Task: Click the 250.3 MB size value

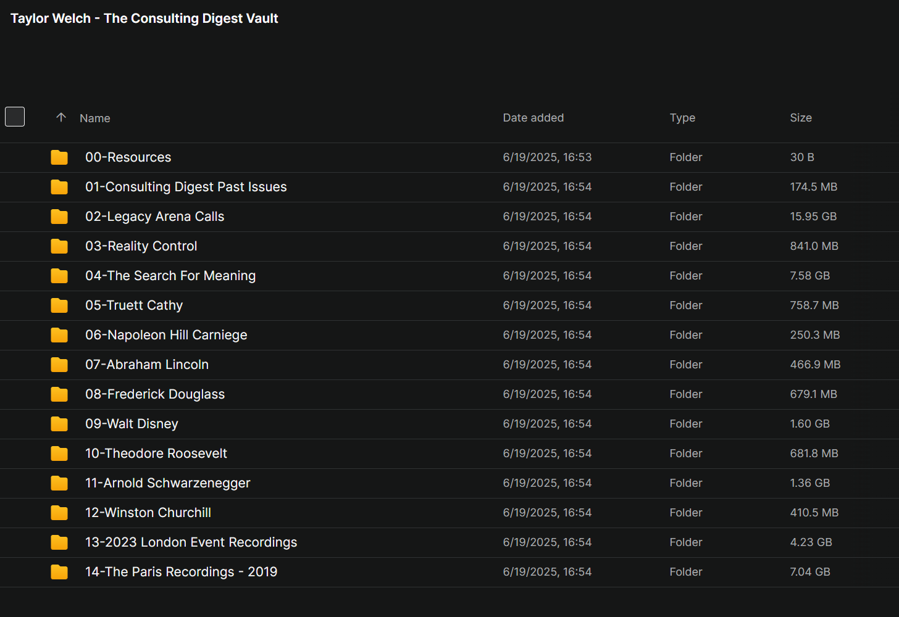Action: [x=815, y=335]
